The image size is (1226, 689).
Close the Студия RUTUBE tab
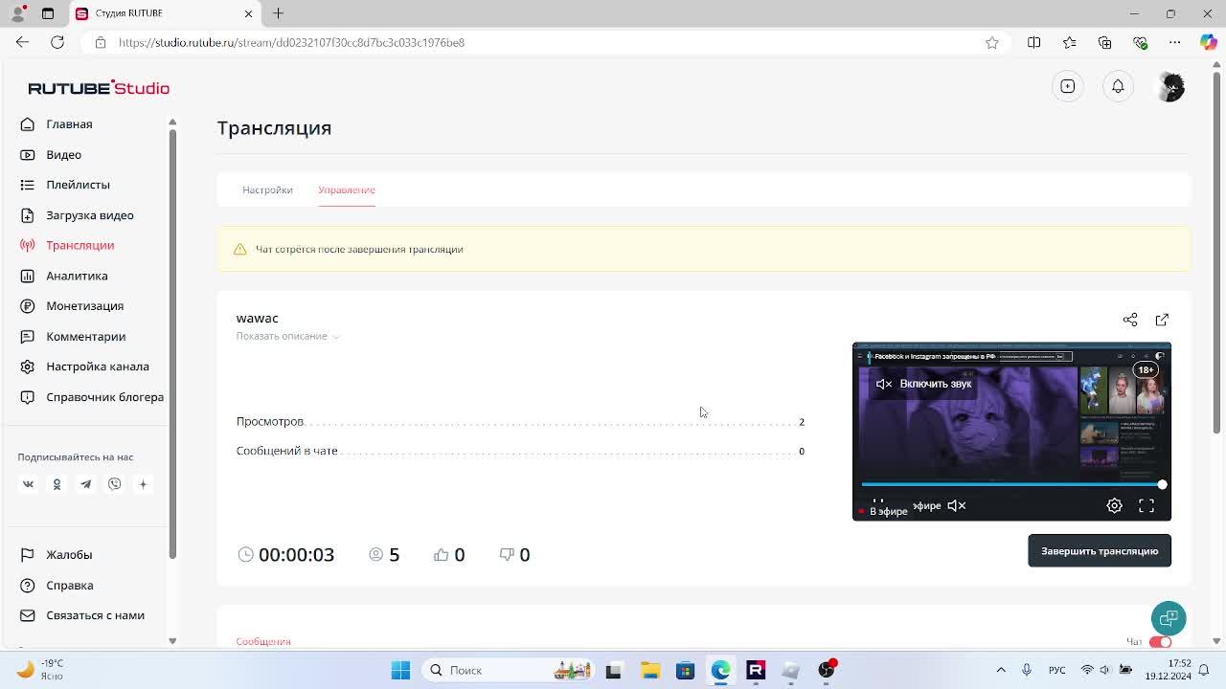click(x=248, y=13)
